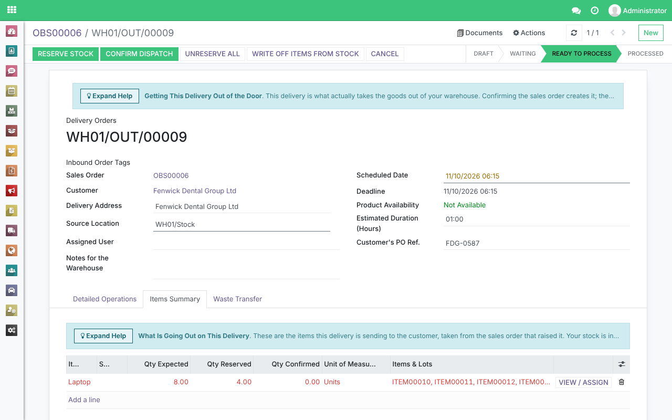Open the orange globe website app

(12, 250)
